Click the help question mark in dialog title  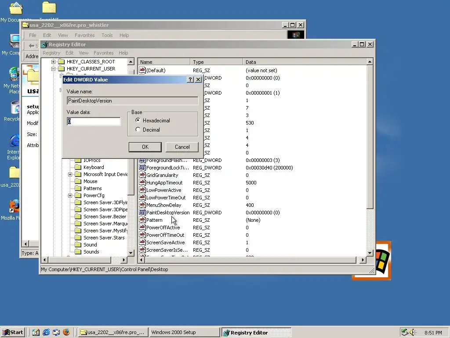(x=190, y=80)
